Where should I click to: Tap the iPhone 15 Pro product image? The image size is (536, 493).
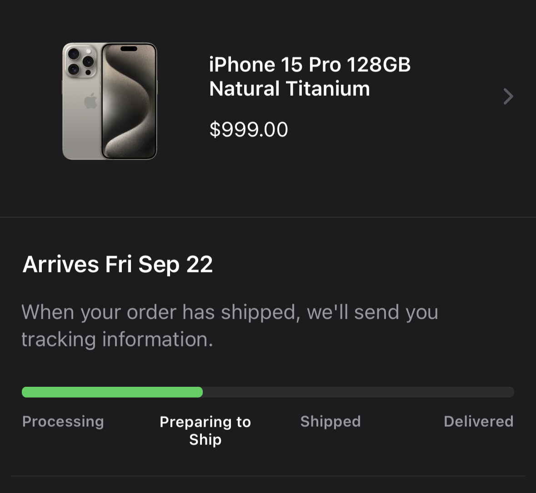tap(110, 101)
